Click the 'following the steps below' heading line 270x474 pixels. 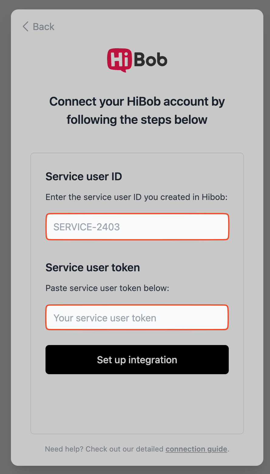[137, 120]
